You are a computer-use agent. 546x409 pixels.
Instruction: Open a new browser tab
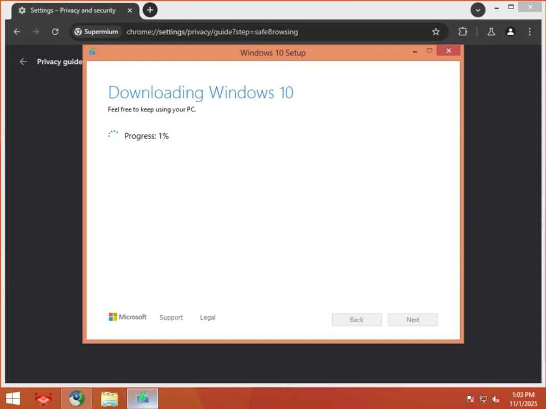pos(150,10)
